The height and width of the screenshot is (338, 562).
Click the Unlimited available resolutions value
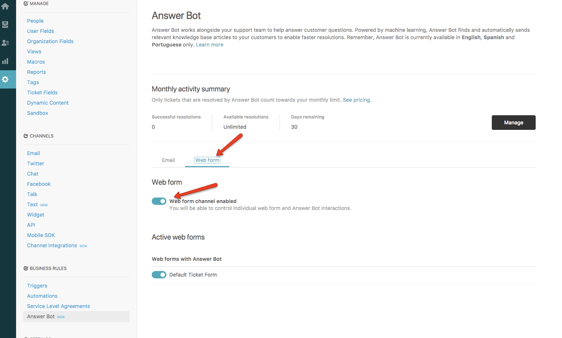click(235, 127)
